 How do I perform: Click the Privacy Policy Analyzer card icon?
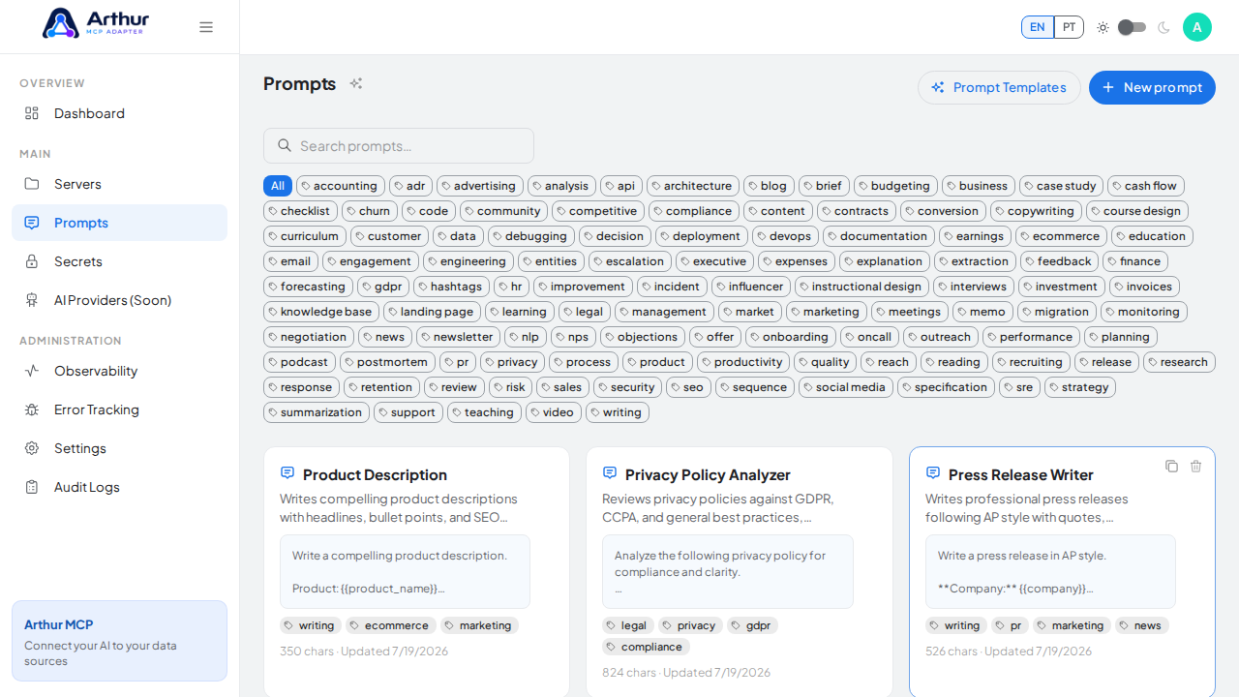tap(610, 473)
